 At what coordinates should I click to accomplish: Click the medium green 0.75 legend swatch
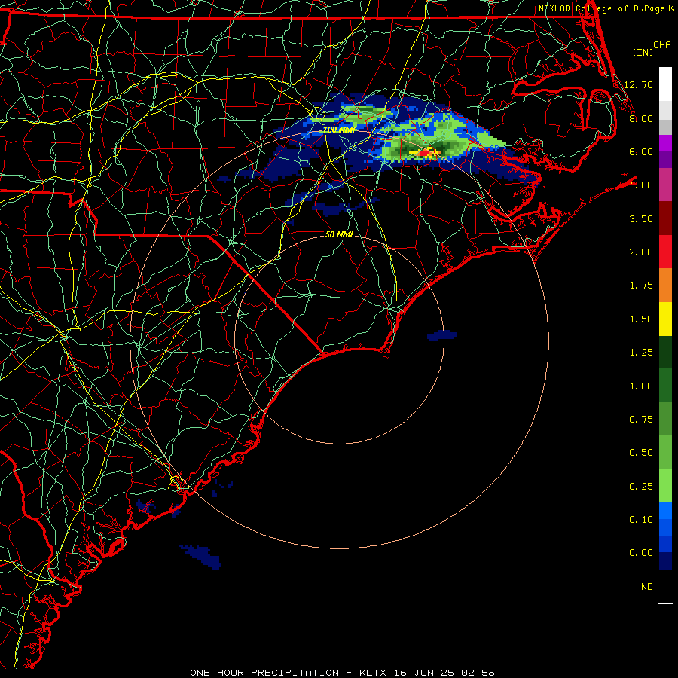pyautogui.click(x=665, y=419)
